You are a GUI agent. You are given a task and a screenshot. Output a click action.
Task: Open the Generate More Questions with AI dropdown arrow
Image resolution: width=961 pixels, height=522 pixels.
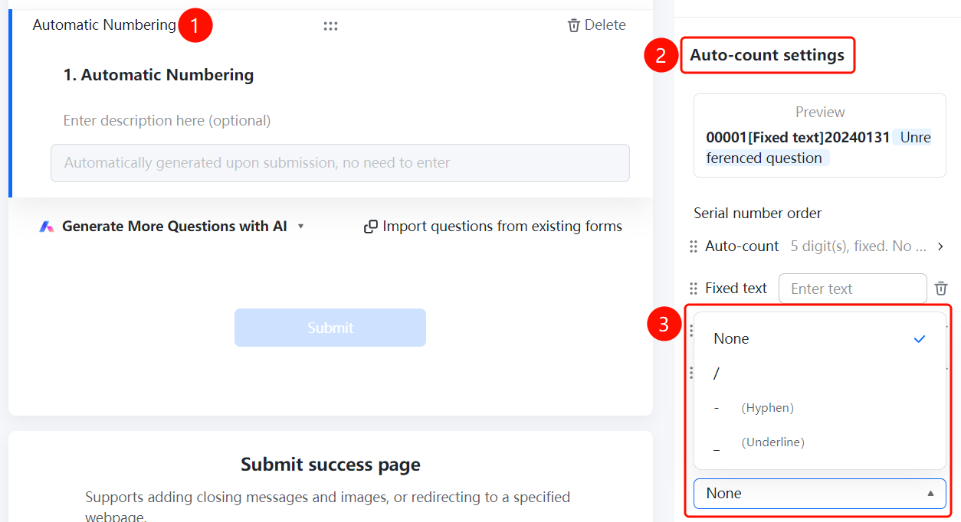[300, 227]
